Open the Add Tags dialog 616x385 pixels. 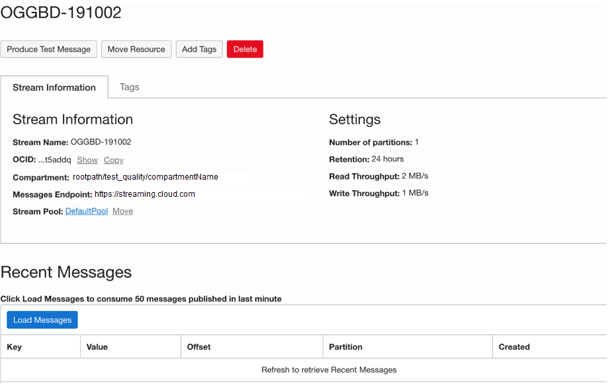[x=199, y=50]
